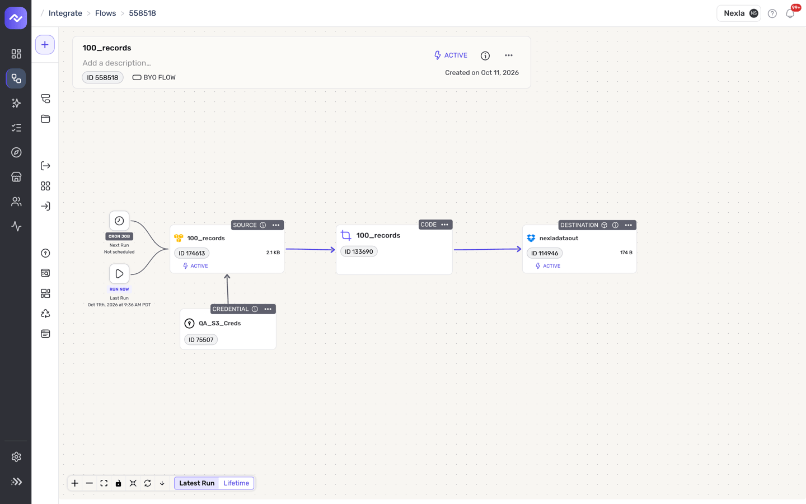The width and height of the screenshot is (806, 504).
Task: Open CREDENTIAL node info icon
Action: click(255, 309)
